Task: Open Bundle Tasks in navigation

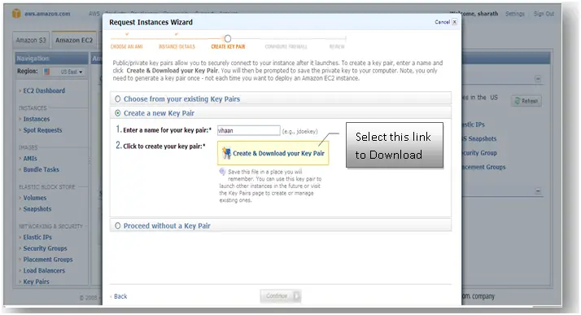Action: click(x=41, y=169)
